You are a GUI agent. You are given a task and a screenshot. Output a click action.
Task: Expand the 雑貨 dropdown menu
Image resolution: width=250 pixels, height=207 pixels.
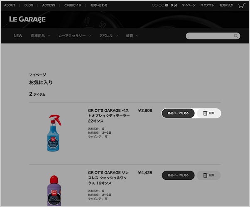click(x=132, y=36)
